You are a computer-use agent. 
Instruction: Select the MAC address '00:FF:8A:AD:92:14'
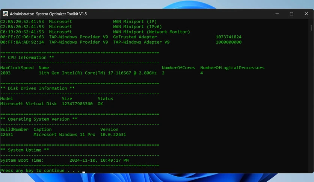pos(22,42)
